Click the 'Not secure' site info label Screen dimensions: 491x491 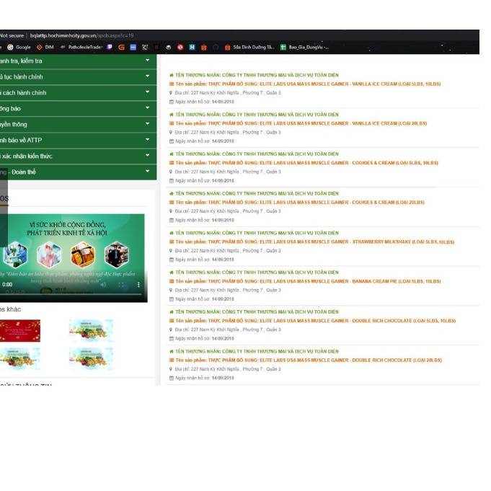tap(12, 36)
